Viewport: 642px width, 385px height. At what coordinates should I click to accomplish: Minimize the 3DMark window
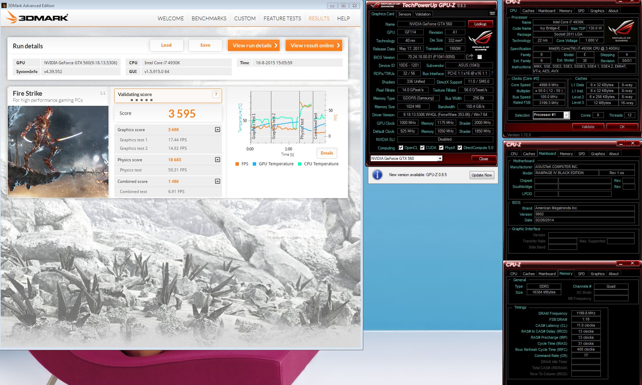(332, 5)
